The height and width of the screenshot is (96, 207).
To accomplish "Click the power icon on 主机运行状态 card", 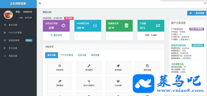I will pos(63,26).
